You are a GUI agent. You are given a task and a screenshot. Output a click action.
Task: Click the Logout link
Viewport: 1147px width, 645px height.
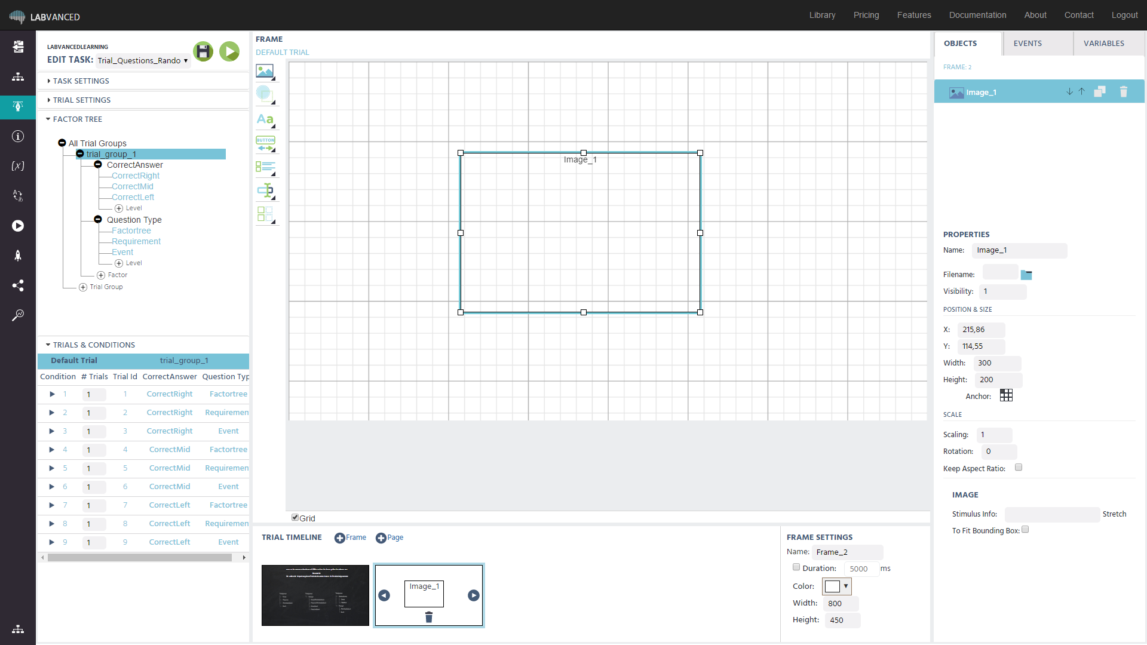(x=1124, y=15)
